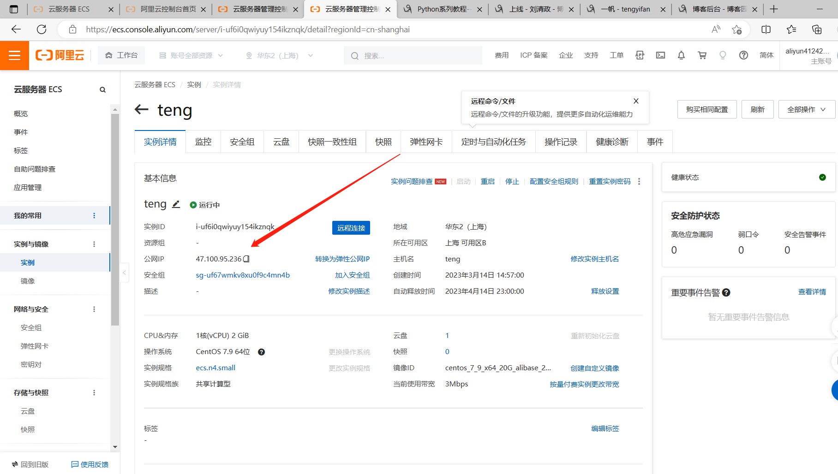Open more actions menu in 基本信息

639,181
